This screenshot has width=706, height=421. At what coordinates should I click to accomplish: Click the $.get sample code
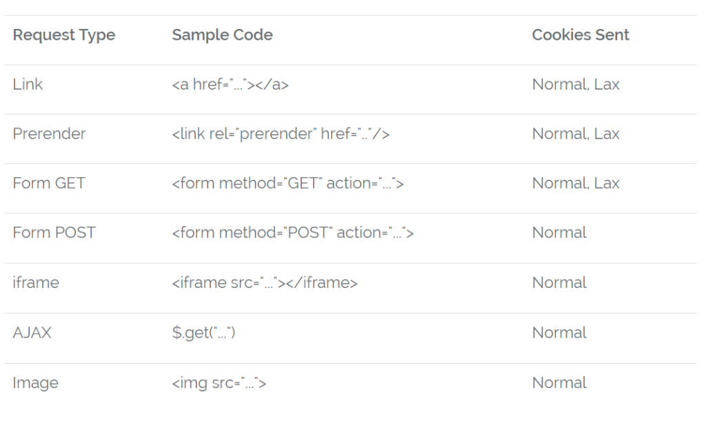pyautogui.click(x=204, y=333)
